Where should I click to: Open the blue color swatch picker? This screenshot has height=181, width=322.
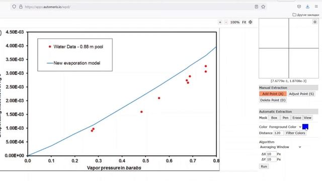305,127
